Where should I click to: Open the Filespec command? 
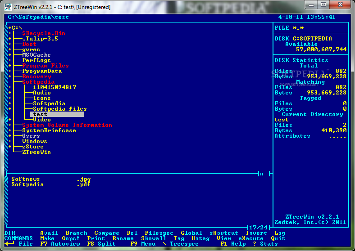point(159,233)
